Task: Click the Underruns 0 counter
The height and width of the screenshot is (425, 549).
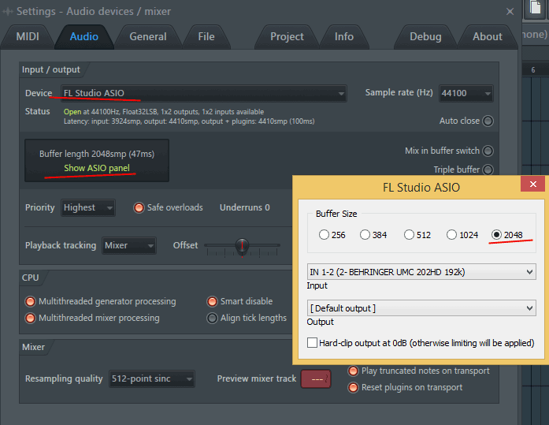Action: point(245,207)
